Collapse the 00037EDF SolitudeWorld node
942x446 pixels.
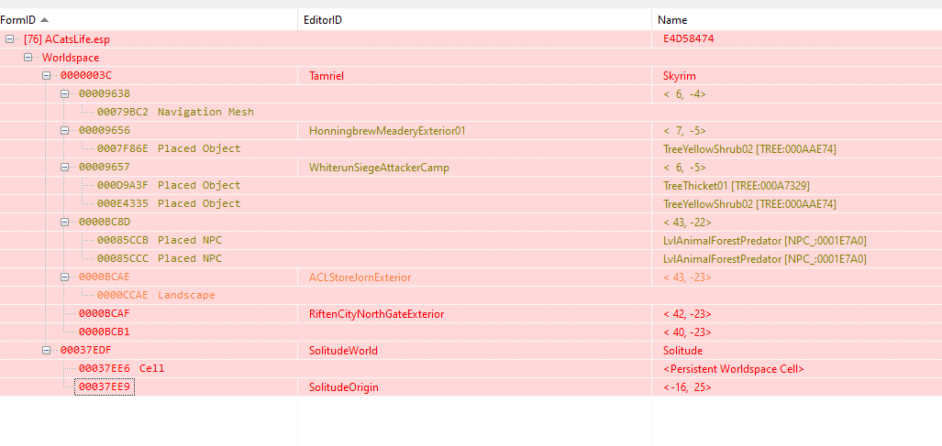46,350
